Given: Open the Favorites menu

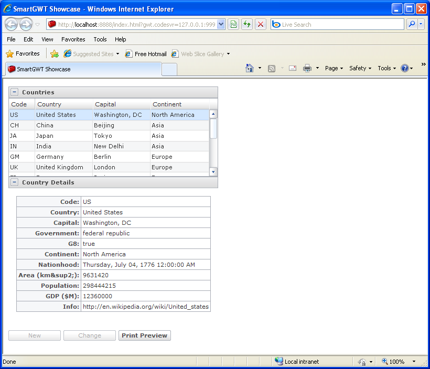Looking at the screenshot, I should (x=73, y=39).
